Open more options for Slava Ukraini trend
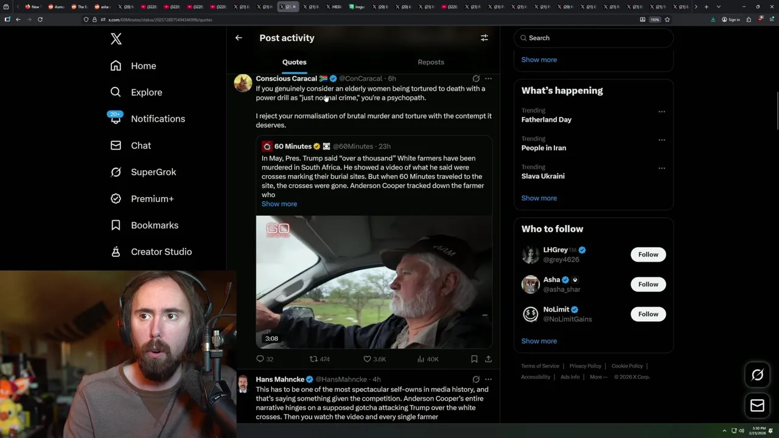Screen dimensions: 779x438 (662, 168)
